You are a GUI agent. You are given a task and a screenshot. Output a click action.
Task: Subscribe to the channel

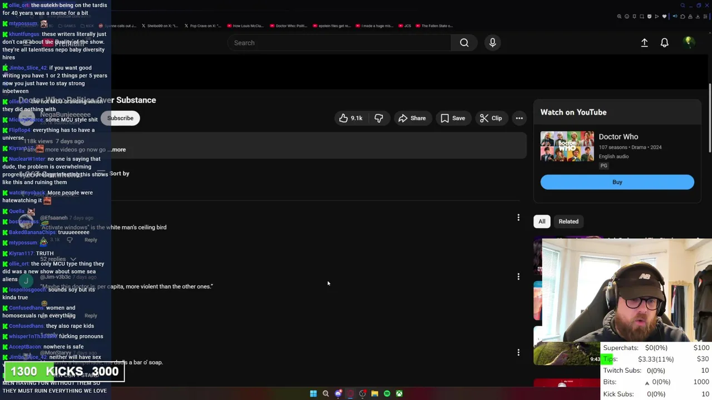[120, 118]
